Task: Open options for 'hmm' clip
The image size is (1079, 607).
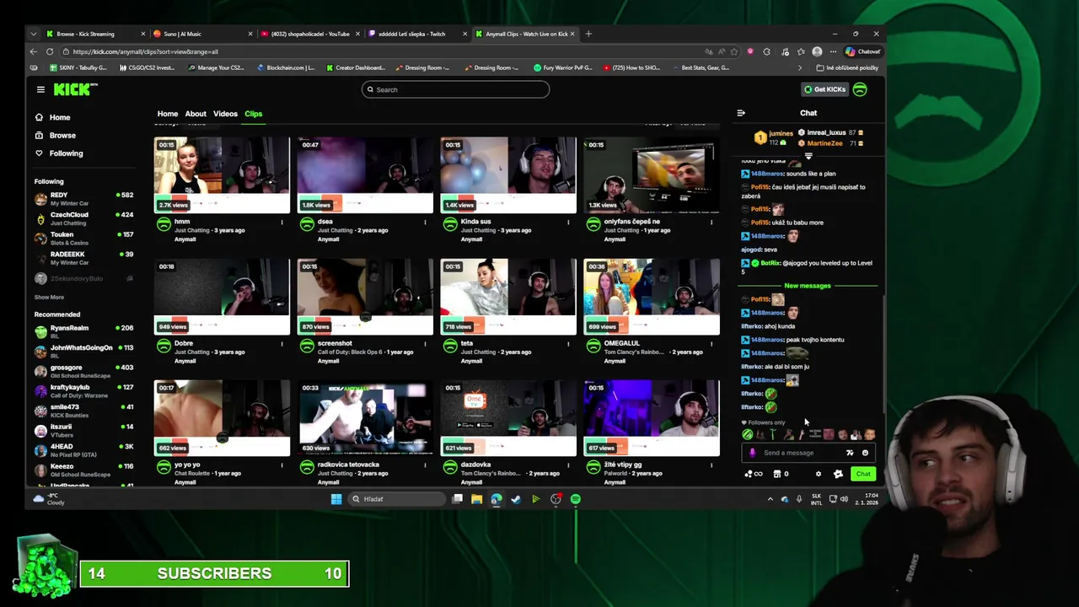Action: [x=282, y=223]
